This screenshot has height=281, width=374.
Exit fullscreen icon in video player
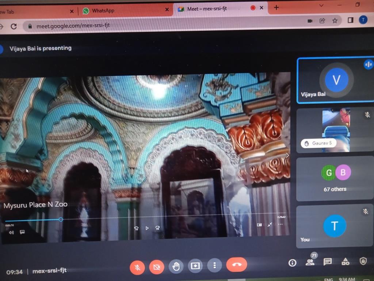[270, 224]
